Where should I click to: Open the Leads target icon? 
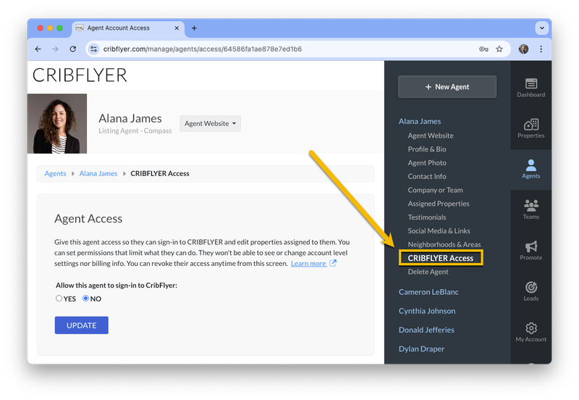pos(531,287)
